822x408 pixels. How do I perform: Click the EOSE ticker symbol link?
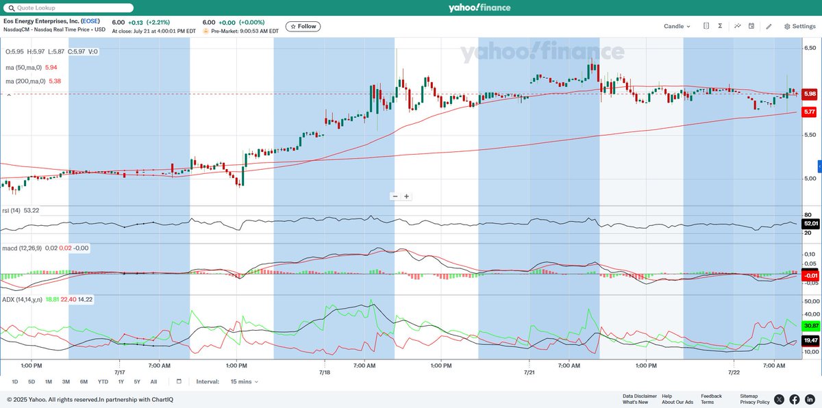click(90, 22)
